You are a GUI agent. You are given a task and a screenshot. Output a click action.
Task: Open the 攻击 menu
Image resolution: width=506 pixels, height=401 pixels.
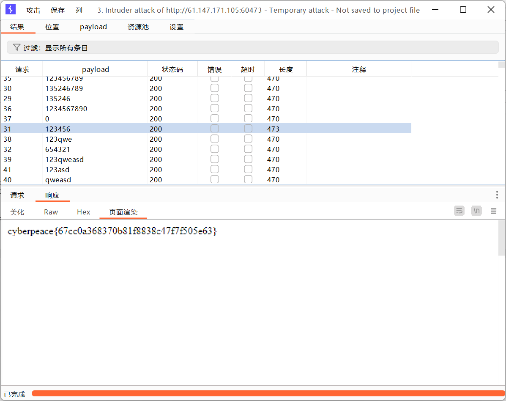pos(33,10)
